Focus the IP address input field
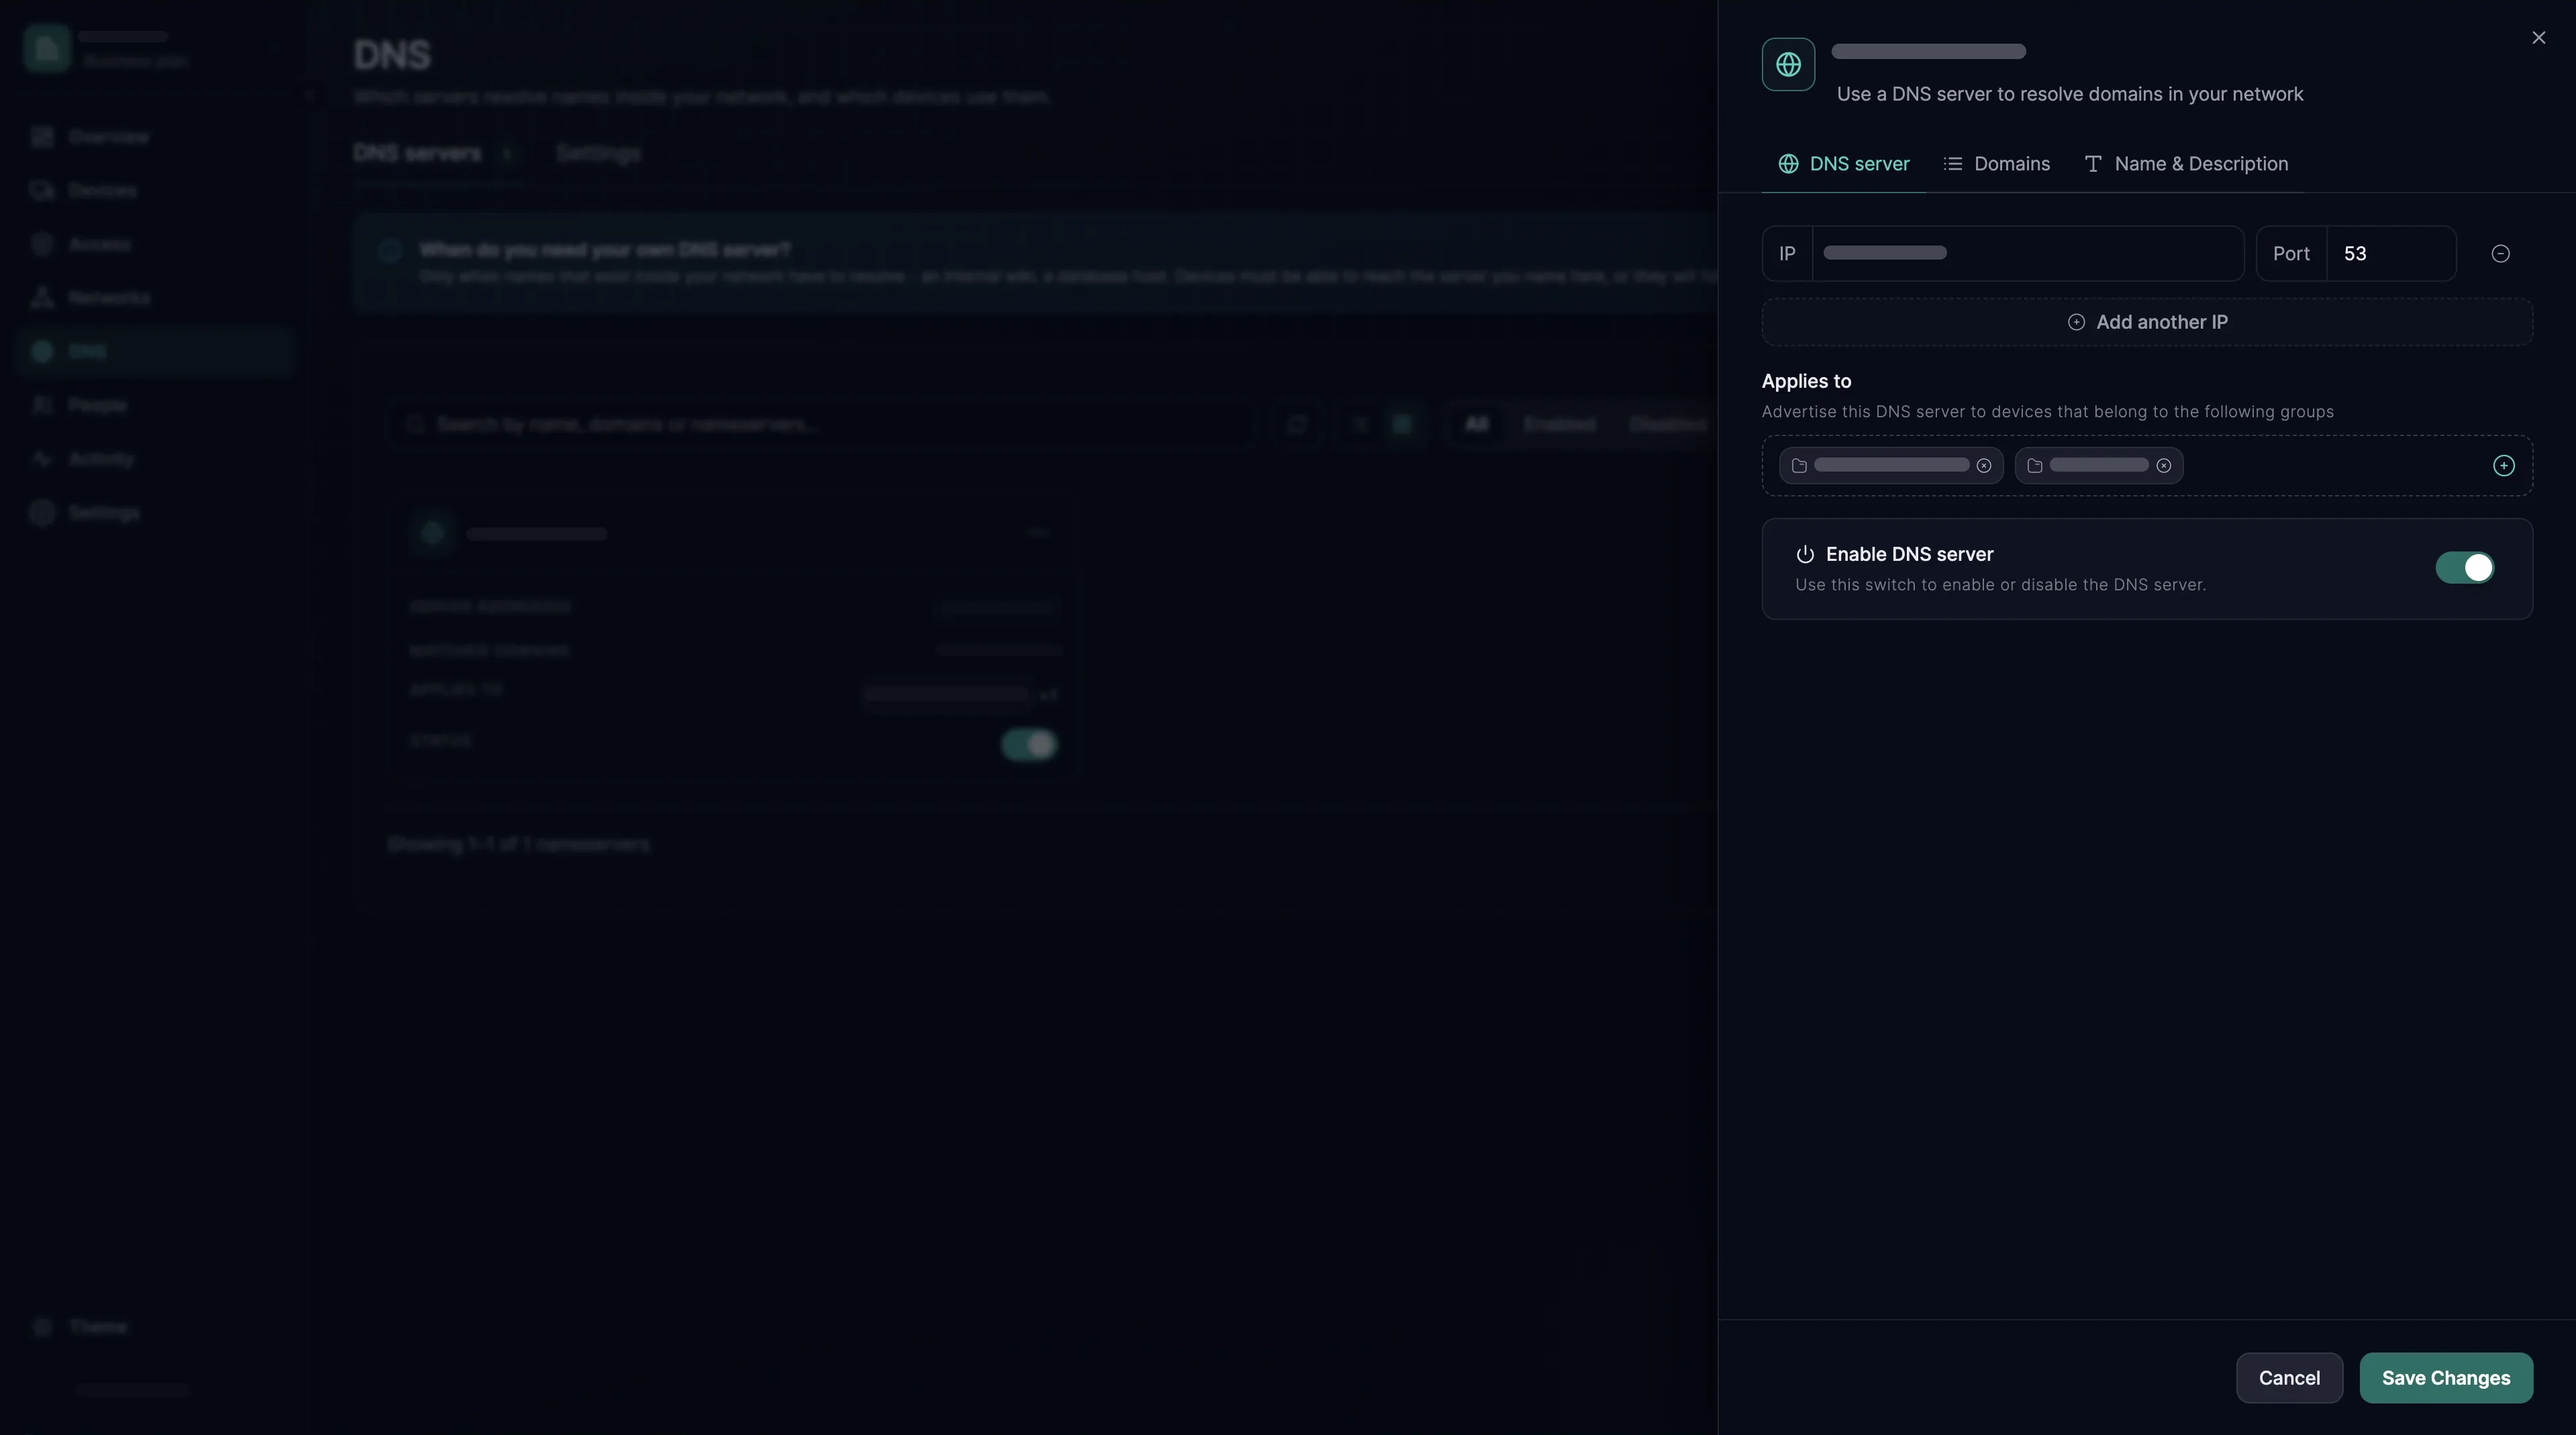 (2028, 254)
